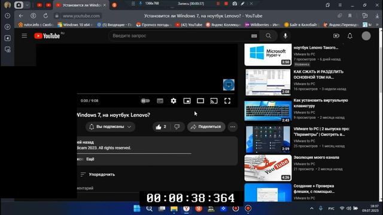The image size is (383, 215).
Task: Open Microsoft Hyper-V video thumbnail
Action: 268,54
